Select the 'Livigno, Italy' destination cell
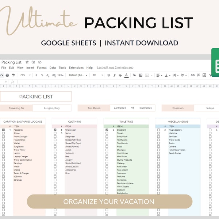 52,108
